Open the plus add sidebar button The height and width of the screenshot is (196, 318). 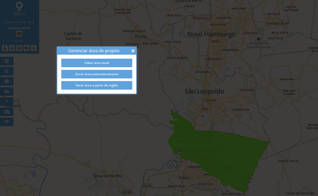[7, 61]
